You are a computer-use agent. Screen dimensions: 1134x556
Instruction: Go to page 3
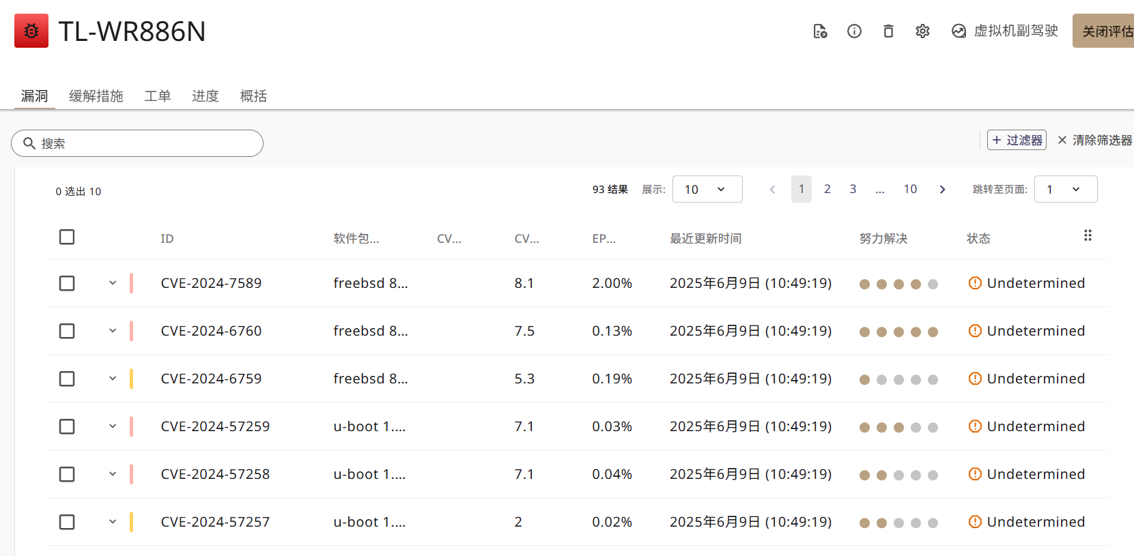tap(853, 189)
